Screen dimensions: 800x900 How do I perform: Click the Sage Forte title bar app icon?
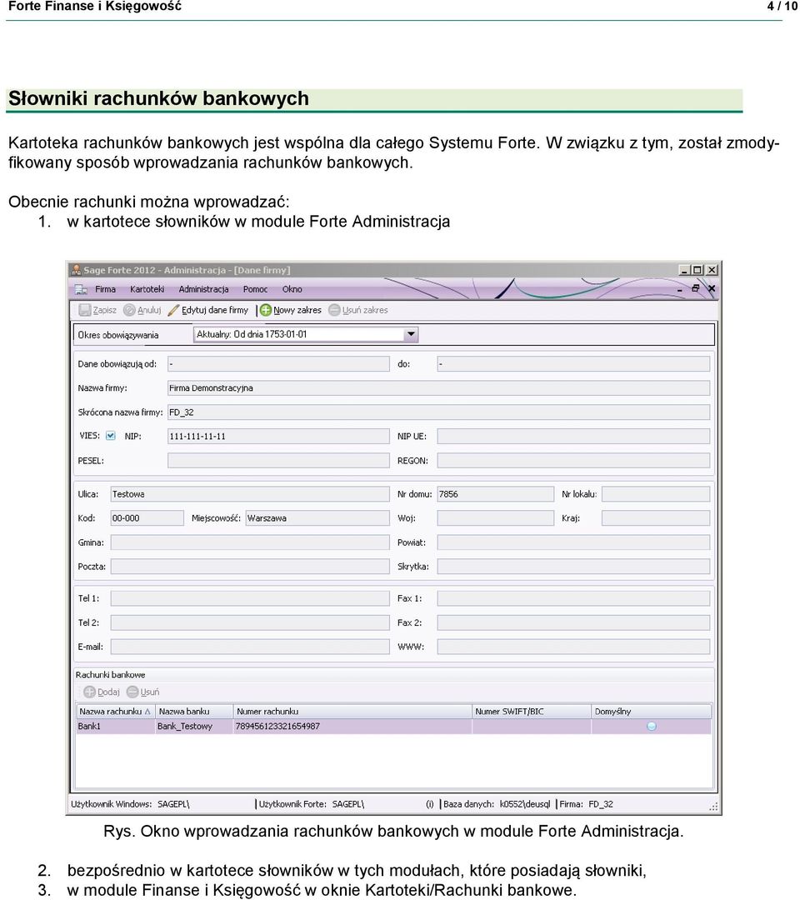coord(76,270)
